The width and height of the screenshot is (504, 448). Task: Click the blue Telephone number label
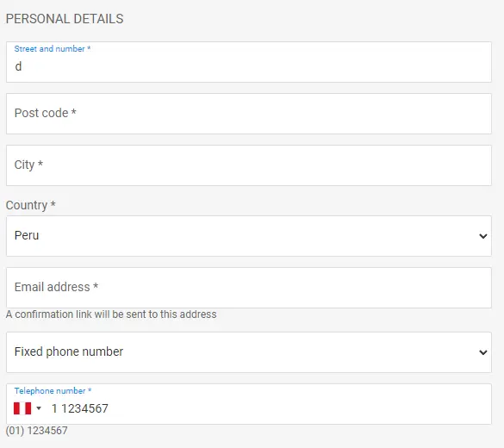pos(53,391)
